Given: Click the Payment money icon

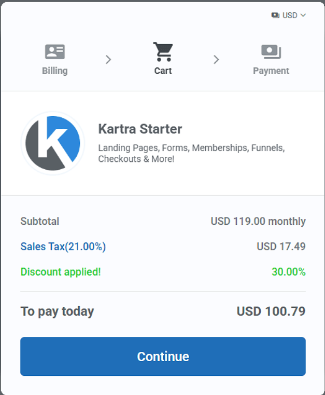Looking at the screenshot, I should [271, 52].
